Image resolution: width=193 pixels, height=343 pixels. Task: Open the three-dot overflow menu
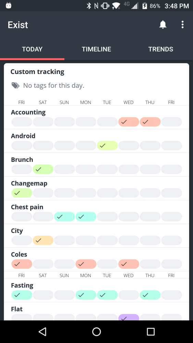(x=182, y=24)
